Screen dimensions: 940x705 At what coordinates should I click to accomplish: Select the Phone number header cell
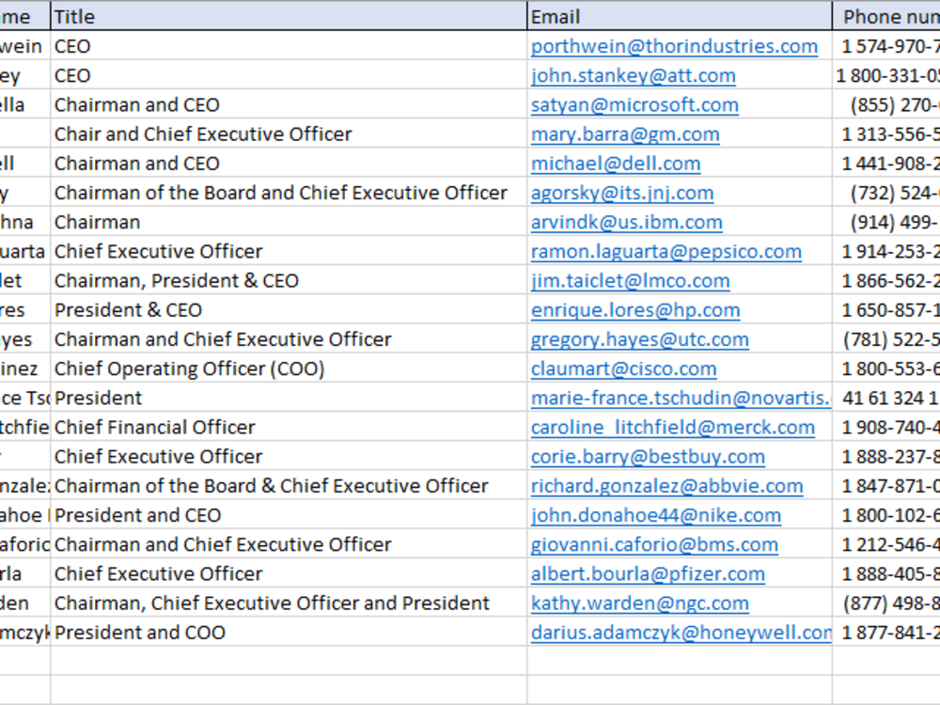click(x=886, y=16)
